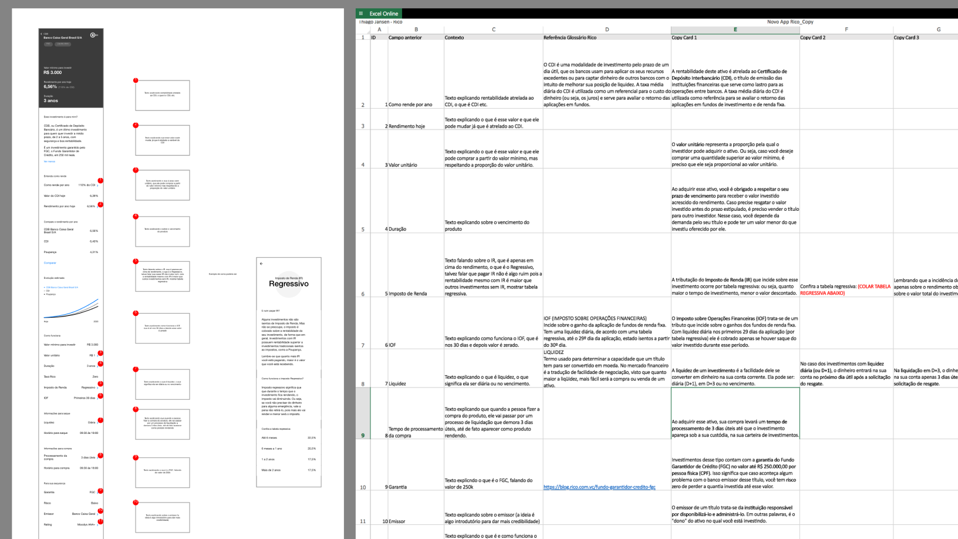Click the 'Thiago Jansen › Rico' breadcrumb
Screen dimensions: 958x539
pyautogui.click(x=381, y=22)
